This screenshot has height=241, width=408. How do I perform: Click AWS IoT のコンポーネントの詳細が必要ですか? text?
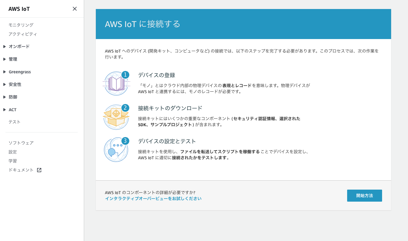coord(150,192)
